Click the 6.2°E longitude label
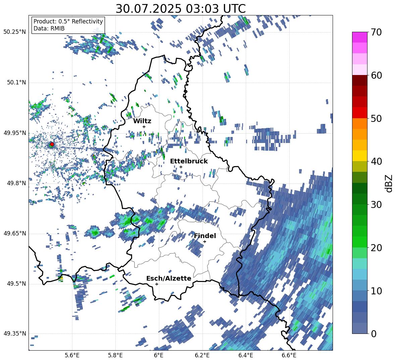Image resolution: width=397 pixels, height=362 pixels. click(202, 355)
